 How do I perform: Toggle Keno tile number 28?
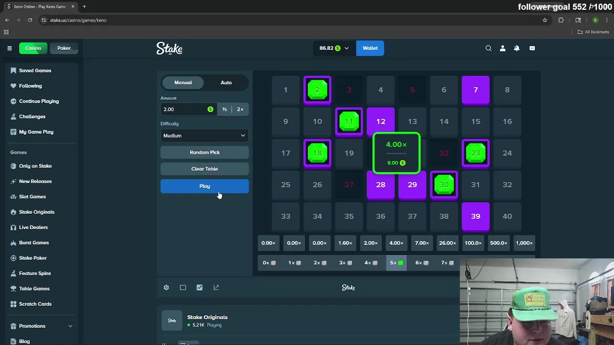pos(380,184)
